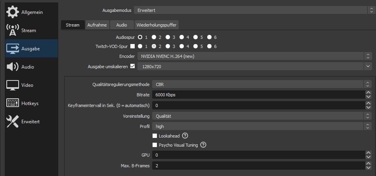
Task: Increase Bitrate with the up arrow
Action: click(368, 93)
